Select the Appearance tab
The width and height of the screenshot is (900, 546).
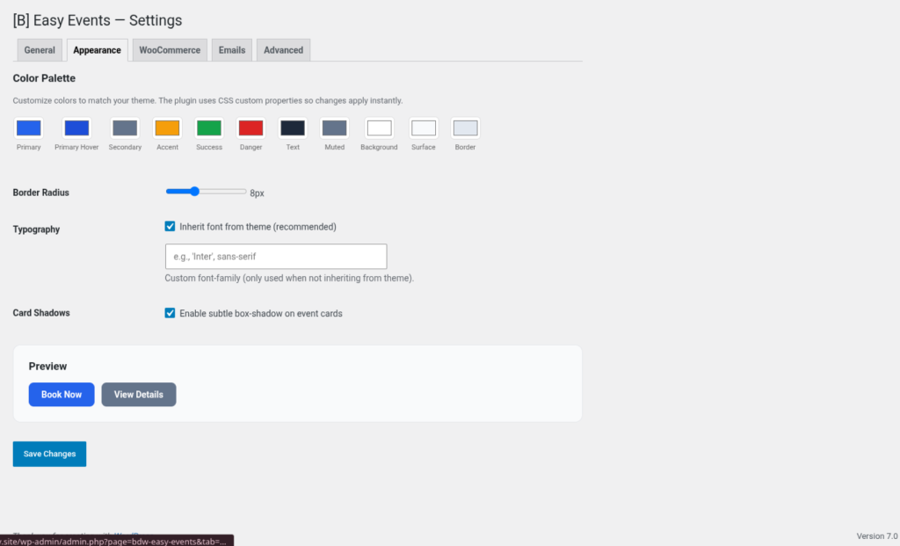97,50
